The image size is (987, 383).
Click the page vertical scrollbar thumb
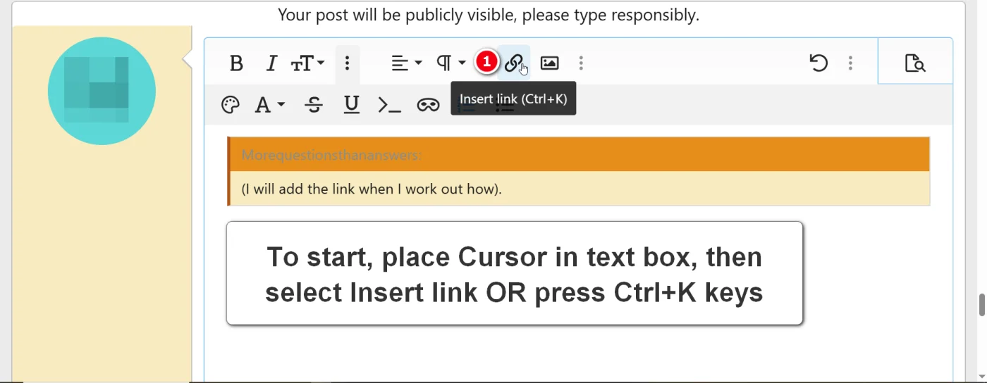coord(981,305)
